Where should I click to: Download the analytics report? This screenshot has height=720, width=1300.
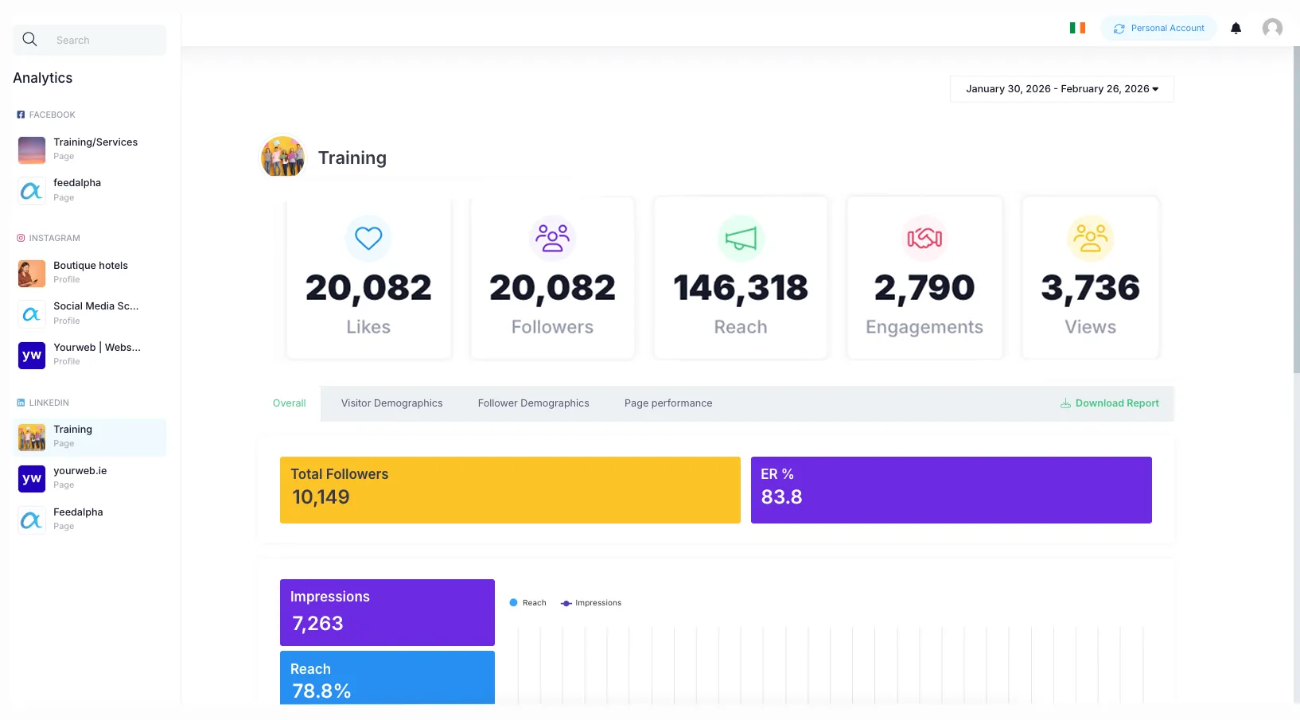(1109, 403)
